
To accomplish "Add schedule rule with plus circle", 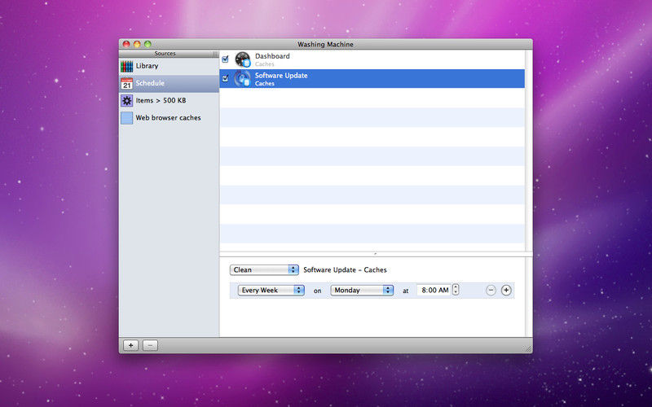I will pyautogui.click(x=506, y=291).
